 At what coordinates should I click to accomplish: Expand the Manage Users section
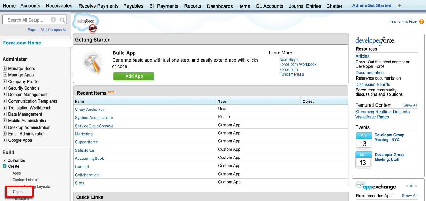point(5,68)
